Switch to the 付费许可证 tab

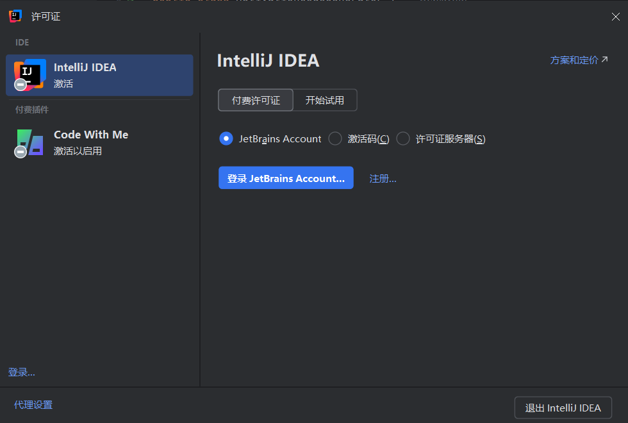click(x=256, y=100)
